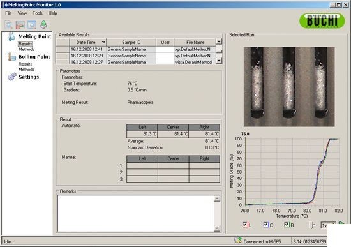Open the View menu
This screenshot has height=247, width=351.
pyautogui.click(x=22, y=13)
